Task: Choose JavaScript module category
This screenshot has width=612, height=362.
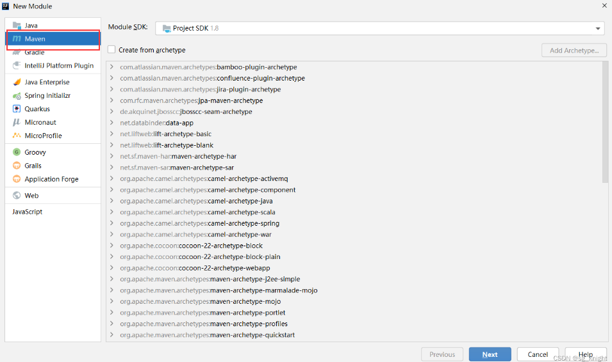Action: [53, 212]
